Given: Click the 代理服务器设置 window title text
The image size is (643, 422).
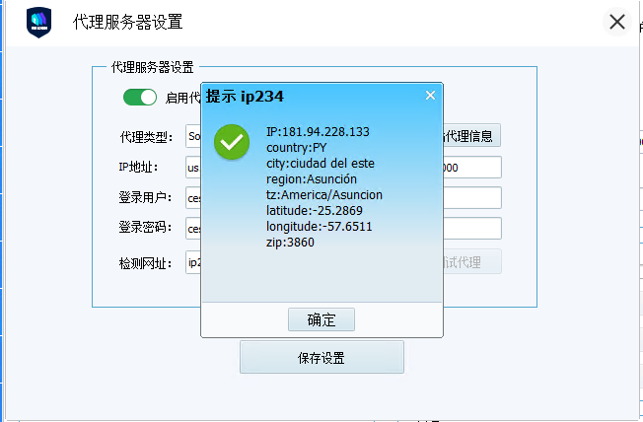Looking at the screenshot, I should (x=128, y=22).
